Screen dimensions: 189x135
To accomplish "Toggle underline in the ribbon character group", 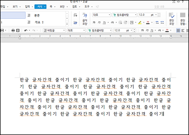I will (104, 22).
